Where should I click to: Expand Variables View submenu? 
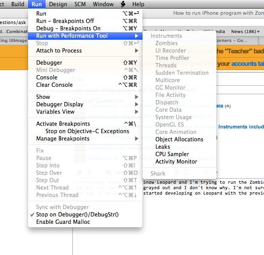click(x=85, y=112)
